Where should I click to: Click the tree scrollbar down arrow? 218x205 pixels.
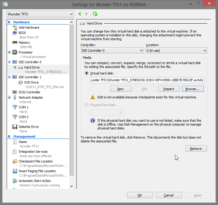click(71, 186)
